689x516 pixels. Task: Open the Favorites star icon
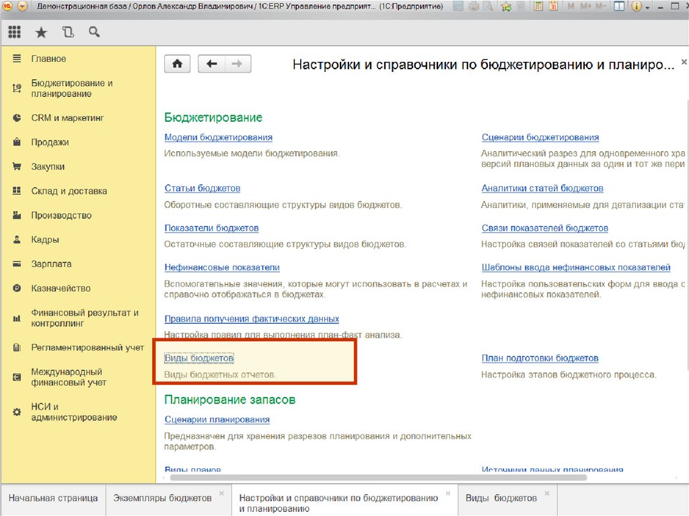[x=41, y=32]
